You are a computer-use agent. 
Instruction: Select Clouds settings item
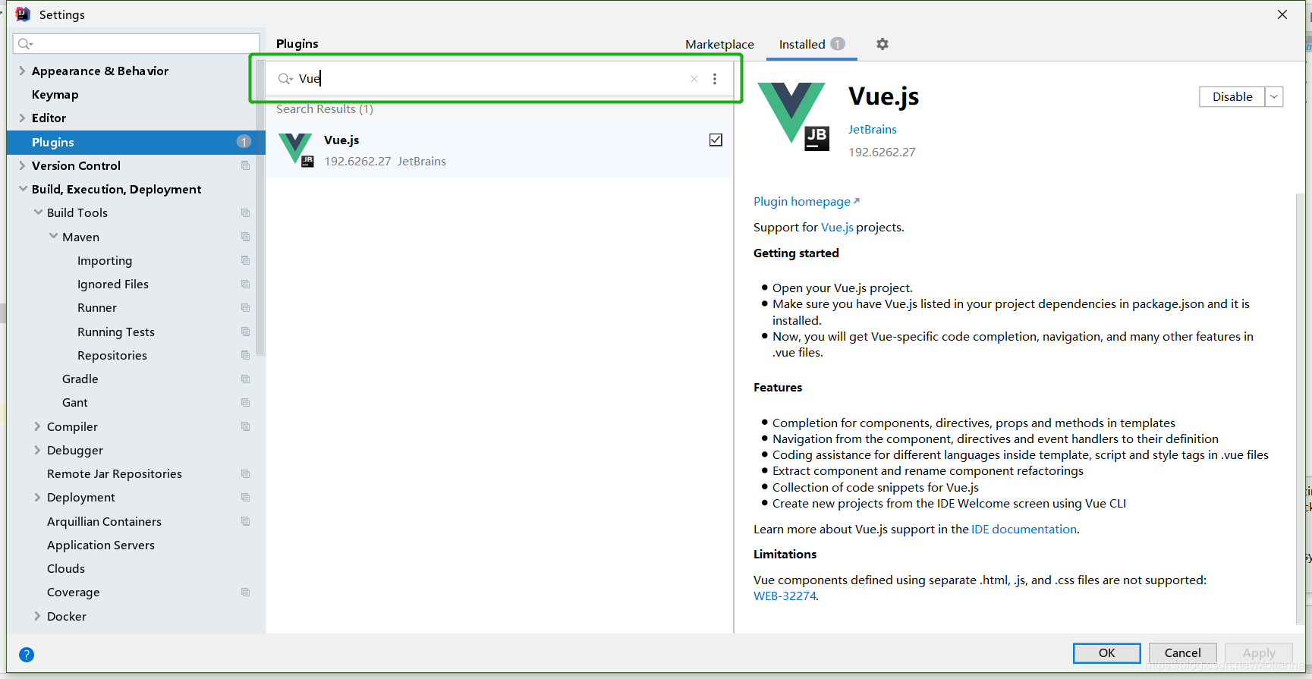click(66, 568)
